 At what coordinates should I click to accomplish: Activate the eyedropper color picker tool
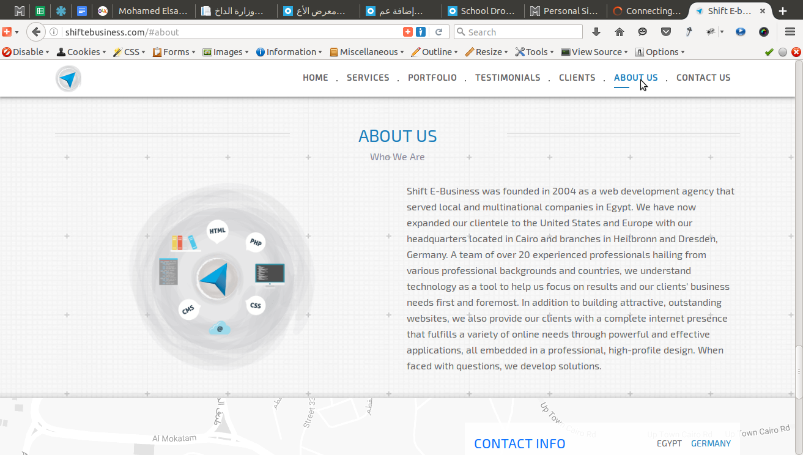point(689,32)
